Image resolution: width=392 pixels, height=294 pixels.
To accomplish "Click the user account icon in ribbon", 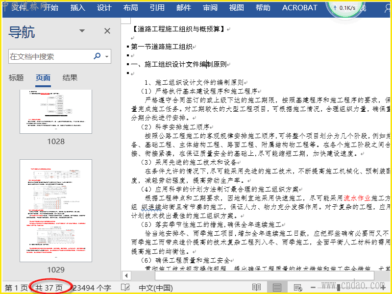I will point(388,8).
